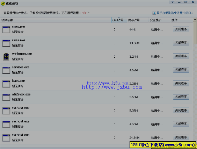Click the vertical scrollbar thumb

pos(195,33)
